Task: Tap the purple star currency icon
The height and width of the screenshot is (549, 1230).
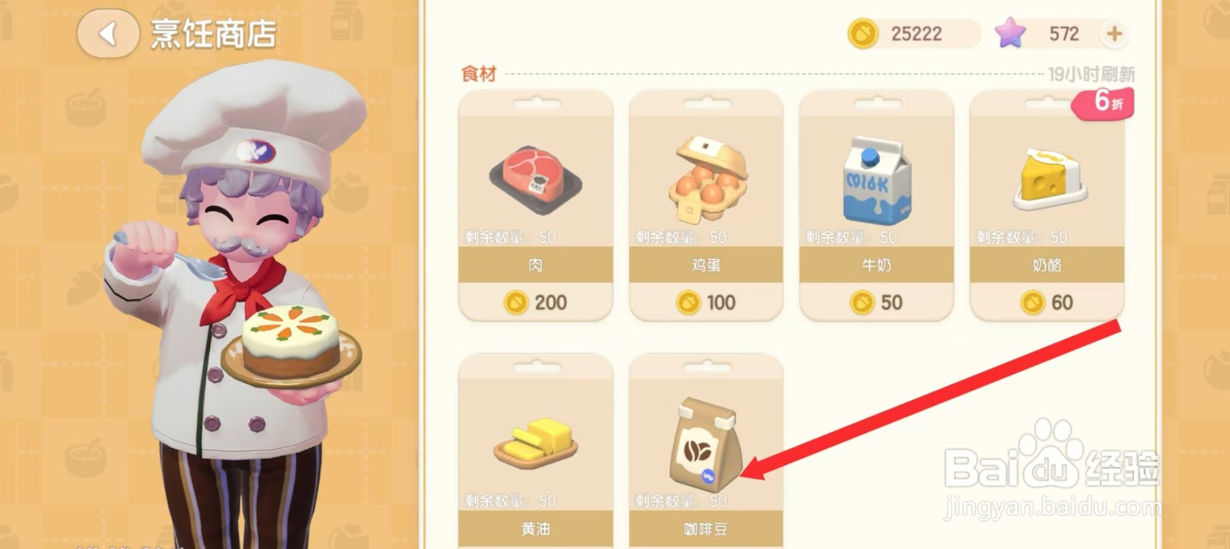Action: (x=1010, y=33)
